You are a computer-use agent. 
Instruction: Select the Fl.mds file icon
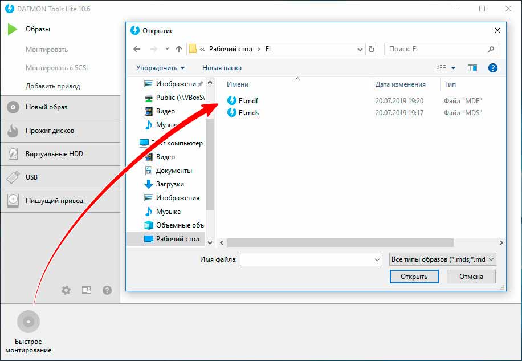tap(232, 112)
